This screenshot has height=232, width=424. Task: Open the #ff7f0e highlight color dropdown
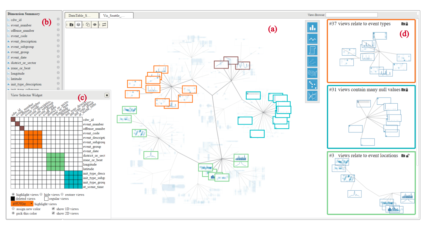tap(22, 204)
